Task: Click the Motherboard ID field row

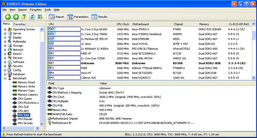Action: [121, 123]
